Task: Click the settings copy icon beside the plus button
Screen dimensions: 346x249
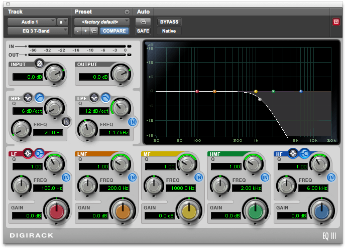Action: coord(93,31)
